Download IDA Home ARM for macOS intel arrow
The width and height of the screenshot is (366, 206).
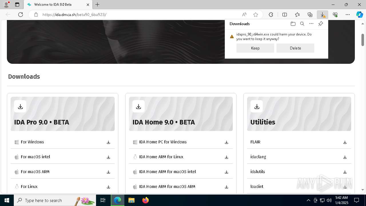click(x=226, y=172)
